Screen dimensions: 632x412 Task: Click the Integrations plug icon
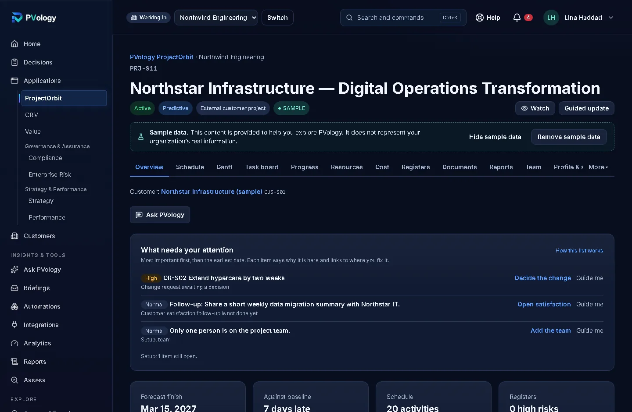coord(14,325)
